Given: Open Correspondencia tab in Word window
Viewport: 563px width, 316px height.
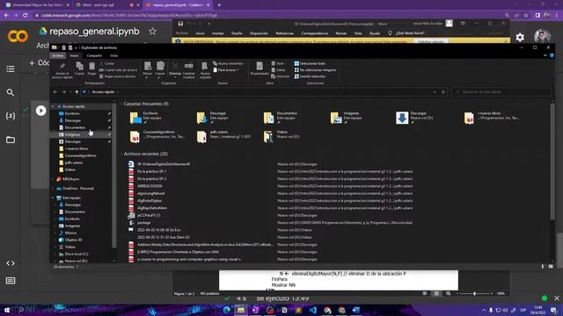Looking at the screenshot, I should 314,33.
